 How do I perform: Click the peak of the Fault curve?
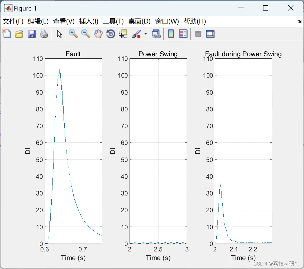pos(59,68)
